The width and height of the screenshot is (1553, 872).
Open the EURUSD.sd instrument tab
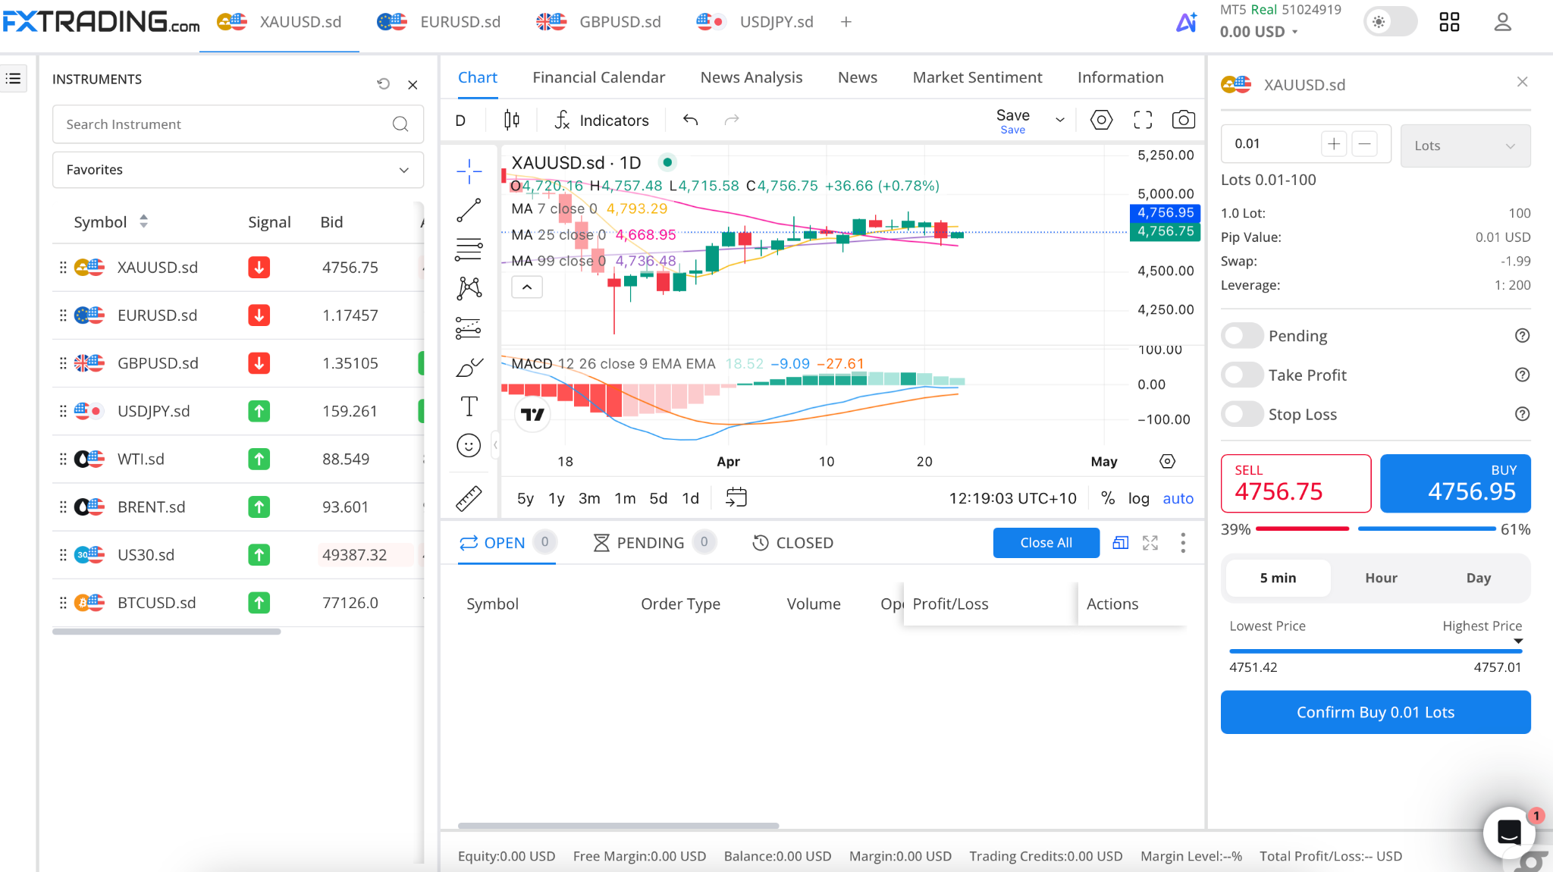tap(440, 22)
